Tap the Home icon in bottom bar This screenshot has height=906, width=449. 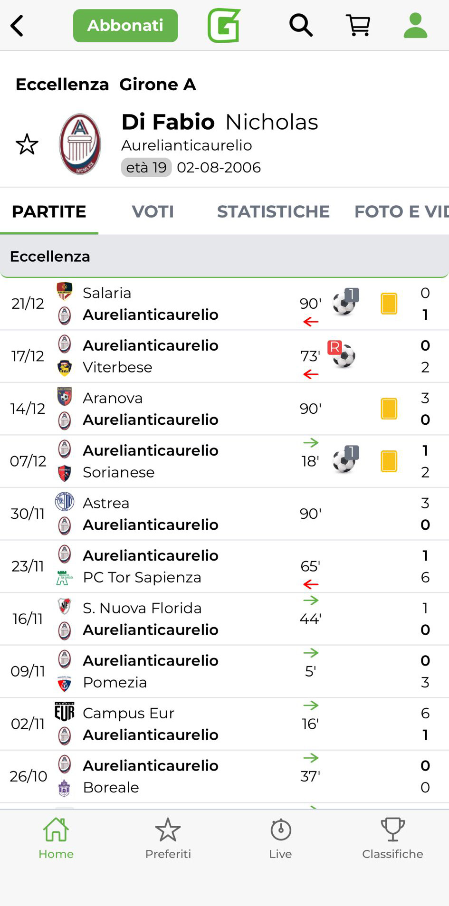click(56, 839)
